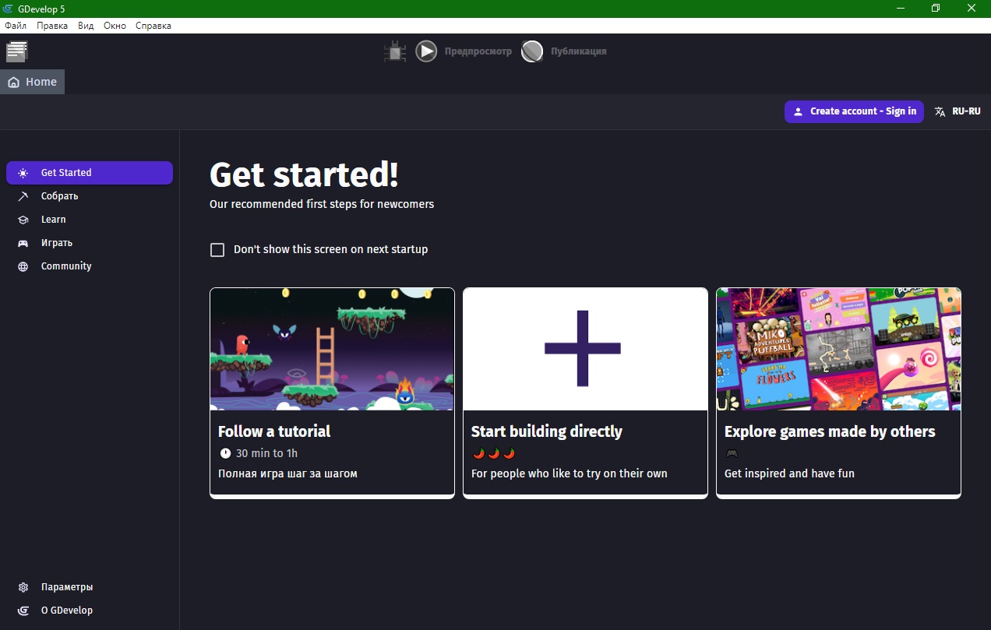Open Параметры in sidebar
Image resolution: width=991 pixels, height=630 pixels.
[90, 587]
